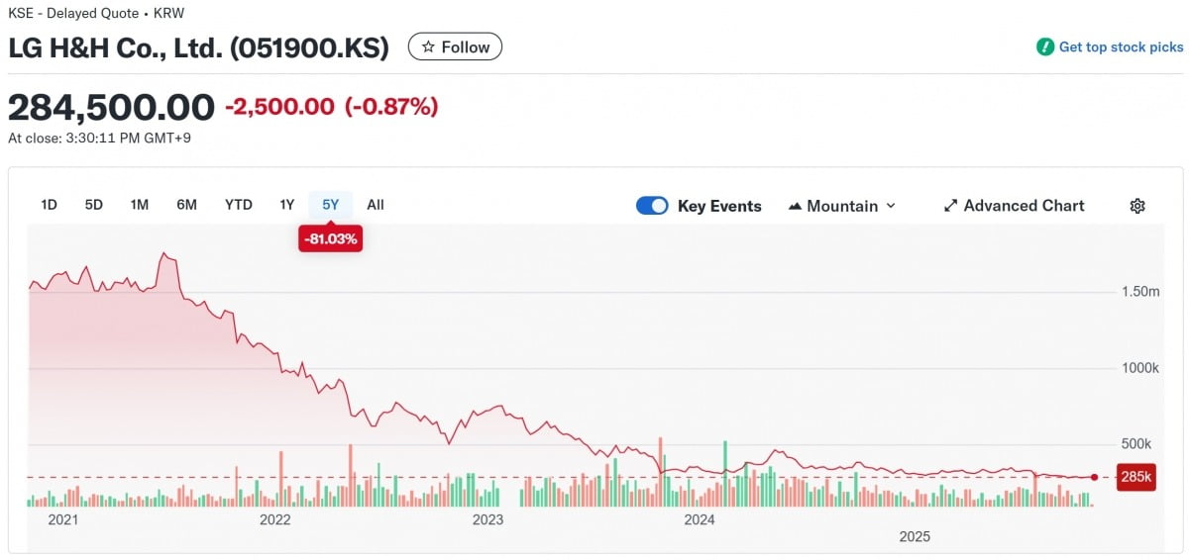Screen dimensions: 1189x560
Task: Click the Advanced Chart expand arrows icon
Action: 950,206
